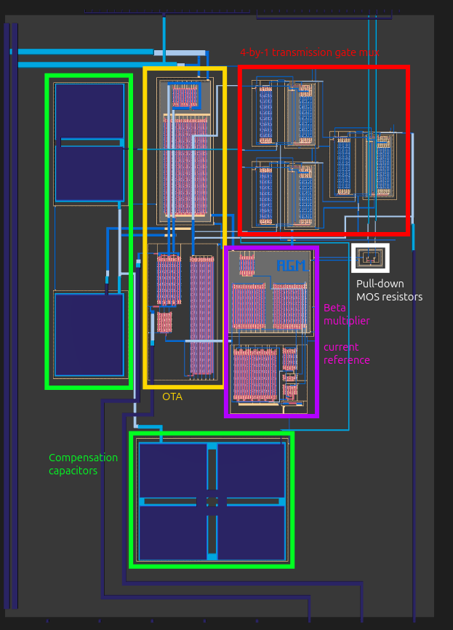Image resolution: width=453 pixels, height=630 pixels.
Task: Select the lower capacitor in left green box
Action: click(x=89, y=335)
